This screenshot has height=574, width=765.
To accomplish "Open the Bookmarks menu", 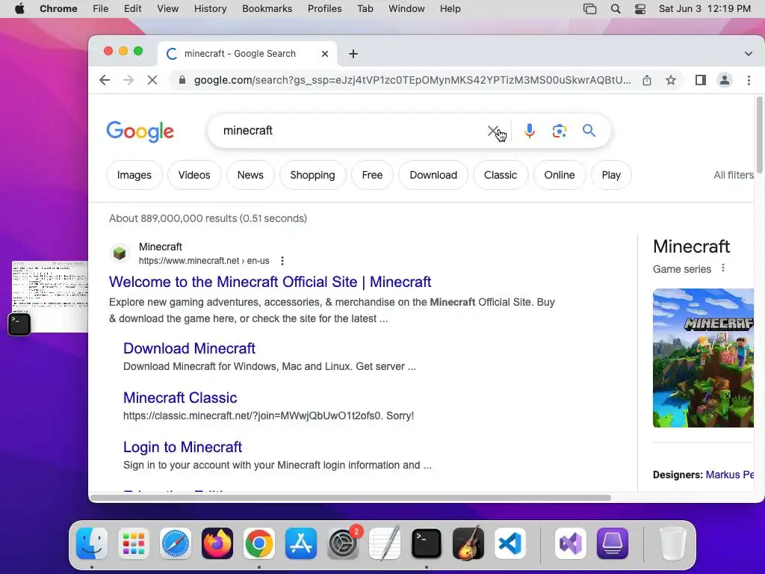I will pos(267,9).
